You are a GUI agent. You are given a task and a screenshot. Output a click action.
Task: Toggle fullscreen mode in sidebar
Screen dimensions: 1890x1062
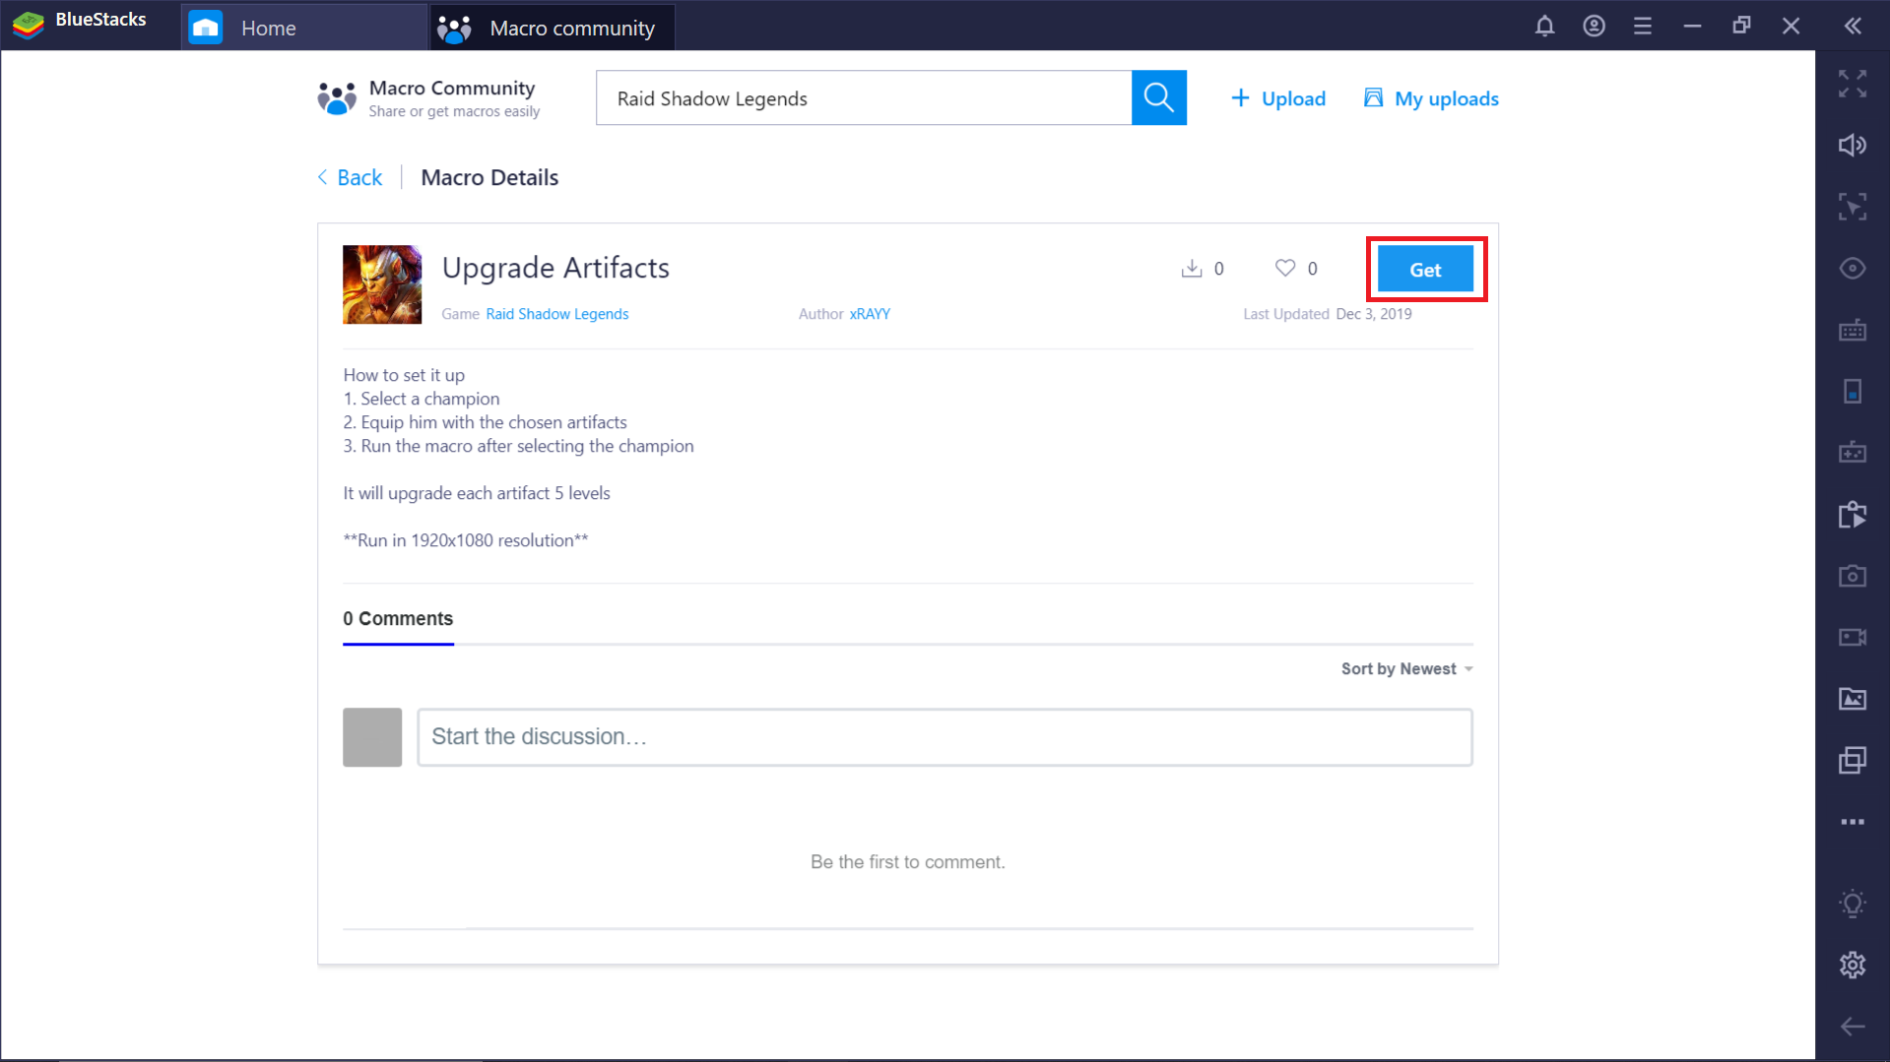(x=1853, y=84)
